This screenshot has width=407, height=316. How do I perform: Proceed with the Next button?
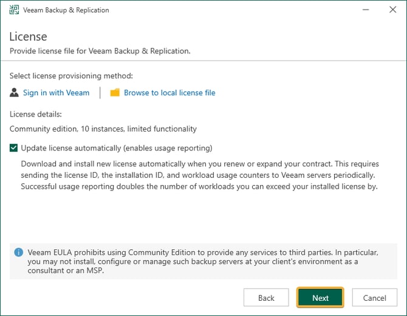(320, 298)
